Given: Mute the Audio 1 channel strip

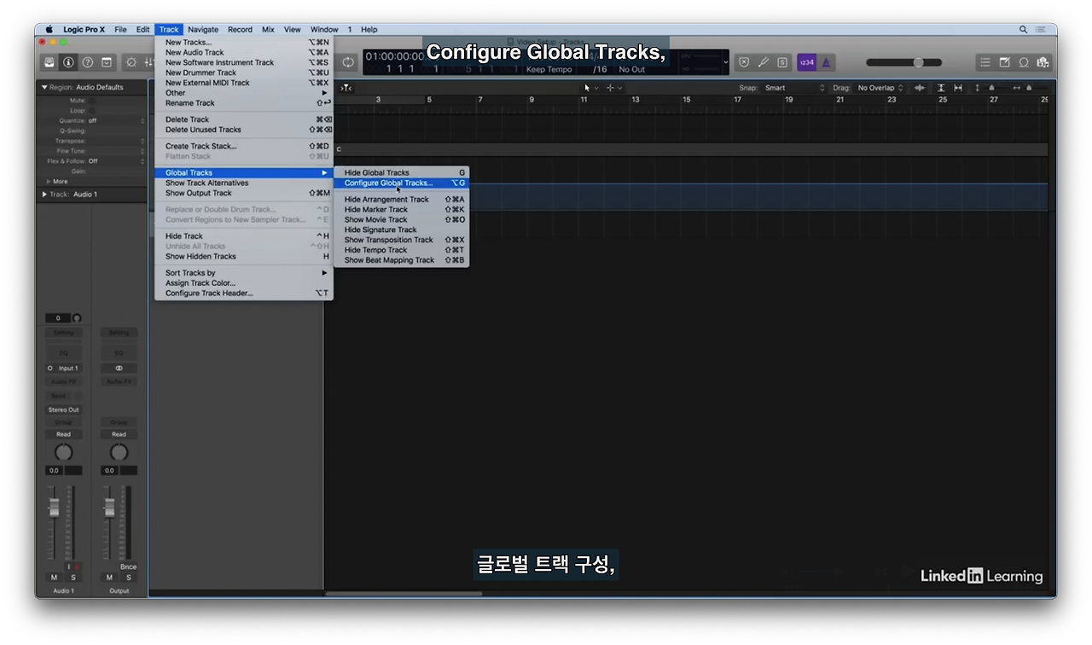Looking at the screenshot, I should coord(55,578).
